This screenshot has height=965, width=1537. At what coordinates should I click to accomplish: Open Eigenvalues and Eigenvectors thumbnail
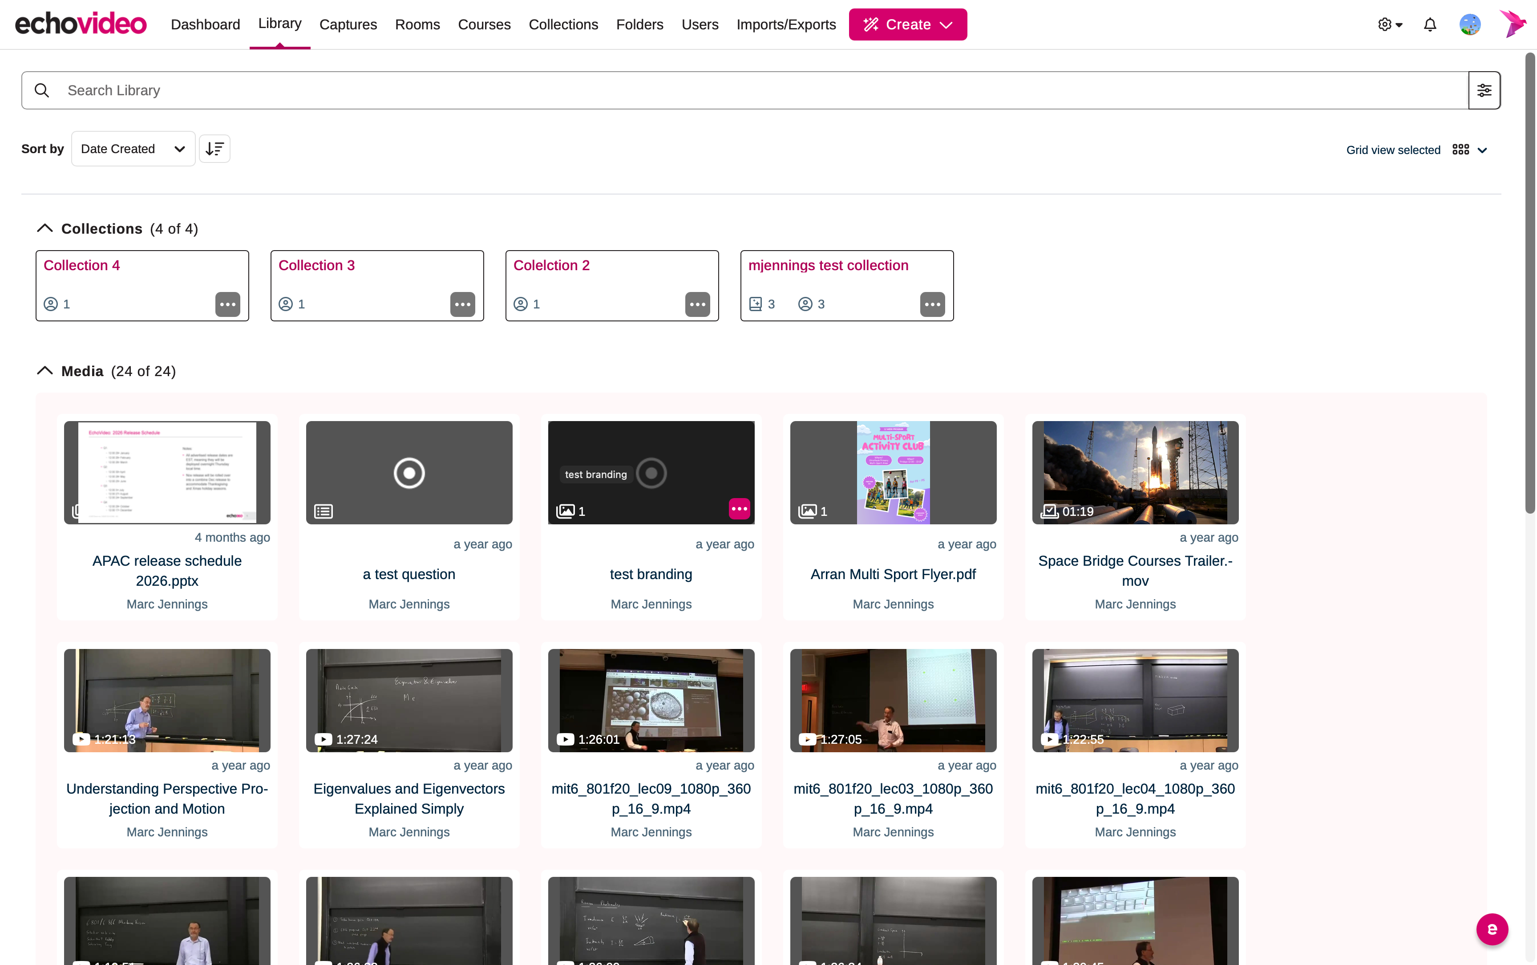pos(409,700)
